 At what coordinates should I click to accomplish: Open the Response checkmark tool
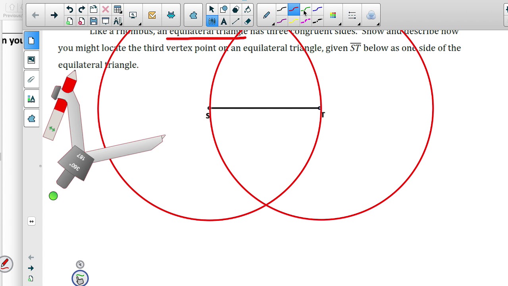(152, 15)
